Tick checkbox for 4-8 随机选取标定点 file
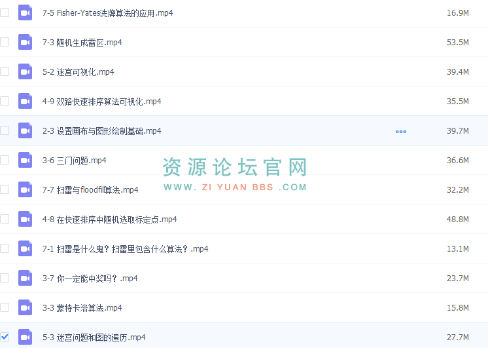This screenshot has height=348, width=488. point(5,219)
